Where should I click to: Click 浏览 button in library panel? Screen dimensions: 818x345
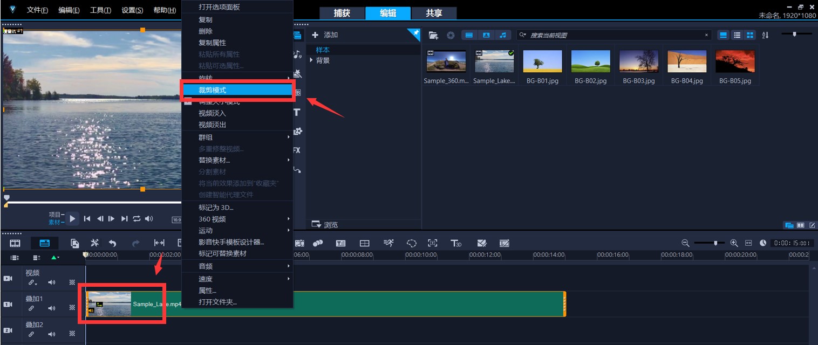click(325, 225)
